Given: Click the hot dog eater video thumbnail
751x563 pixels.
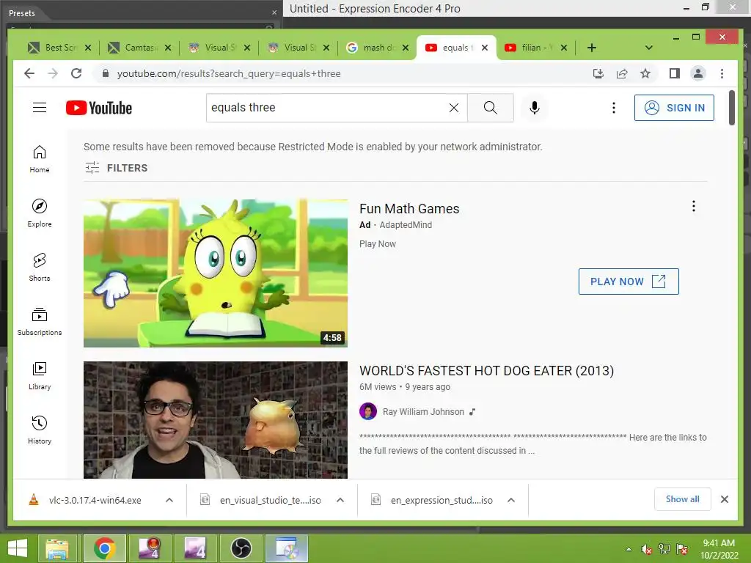Looking at the screenshot, I should click(x=216, y=420).
